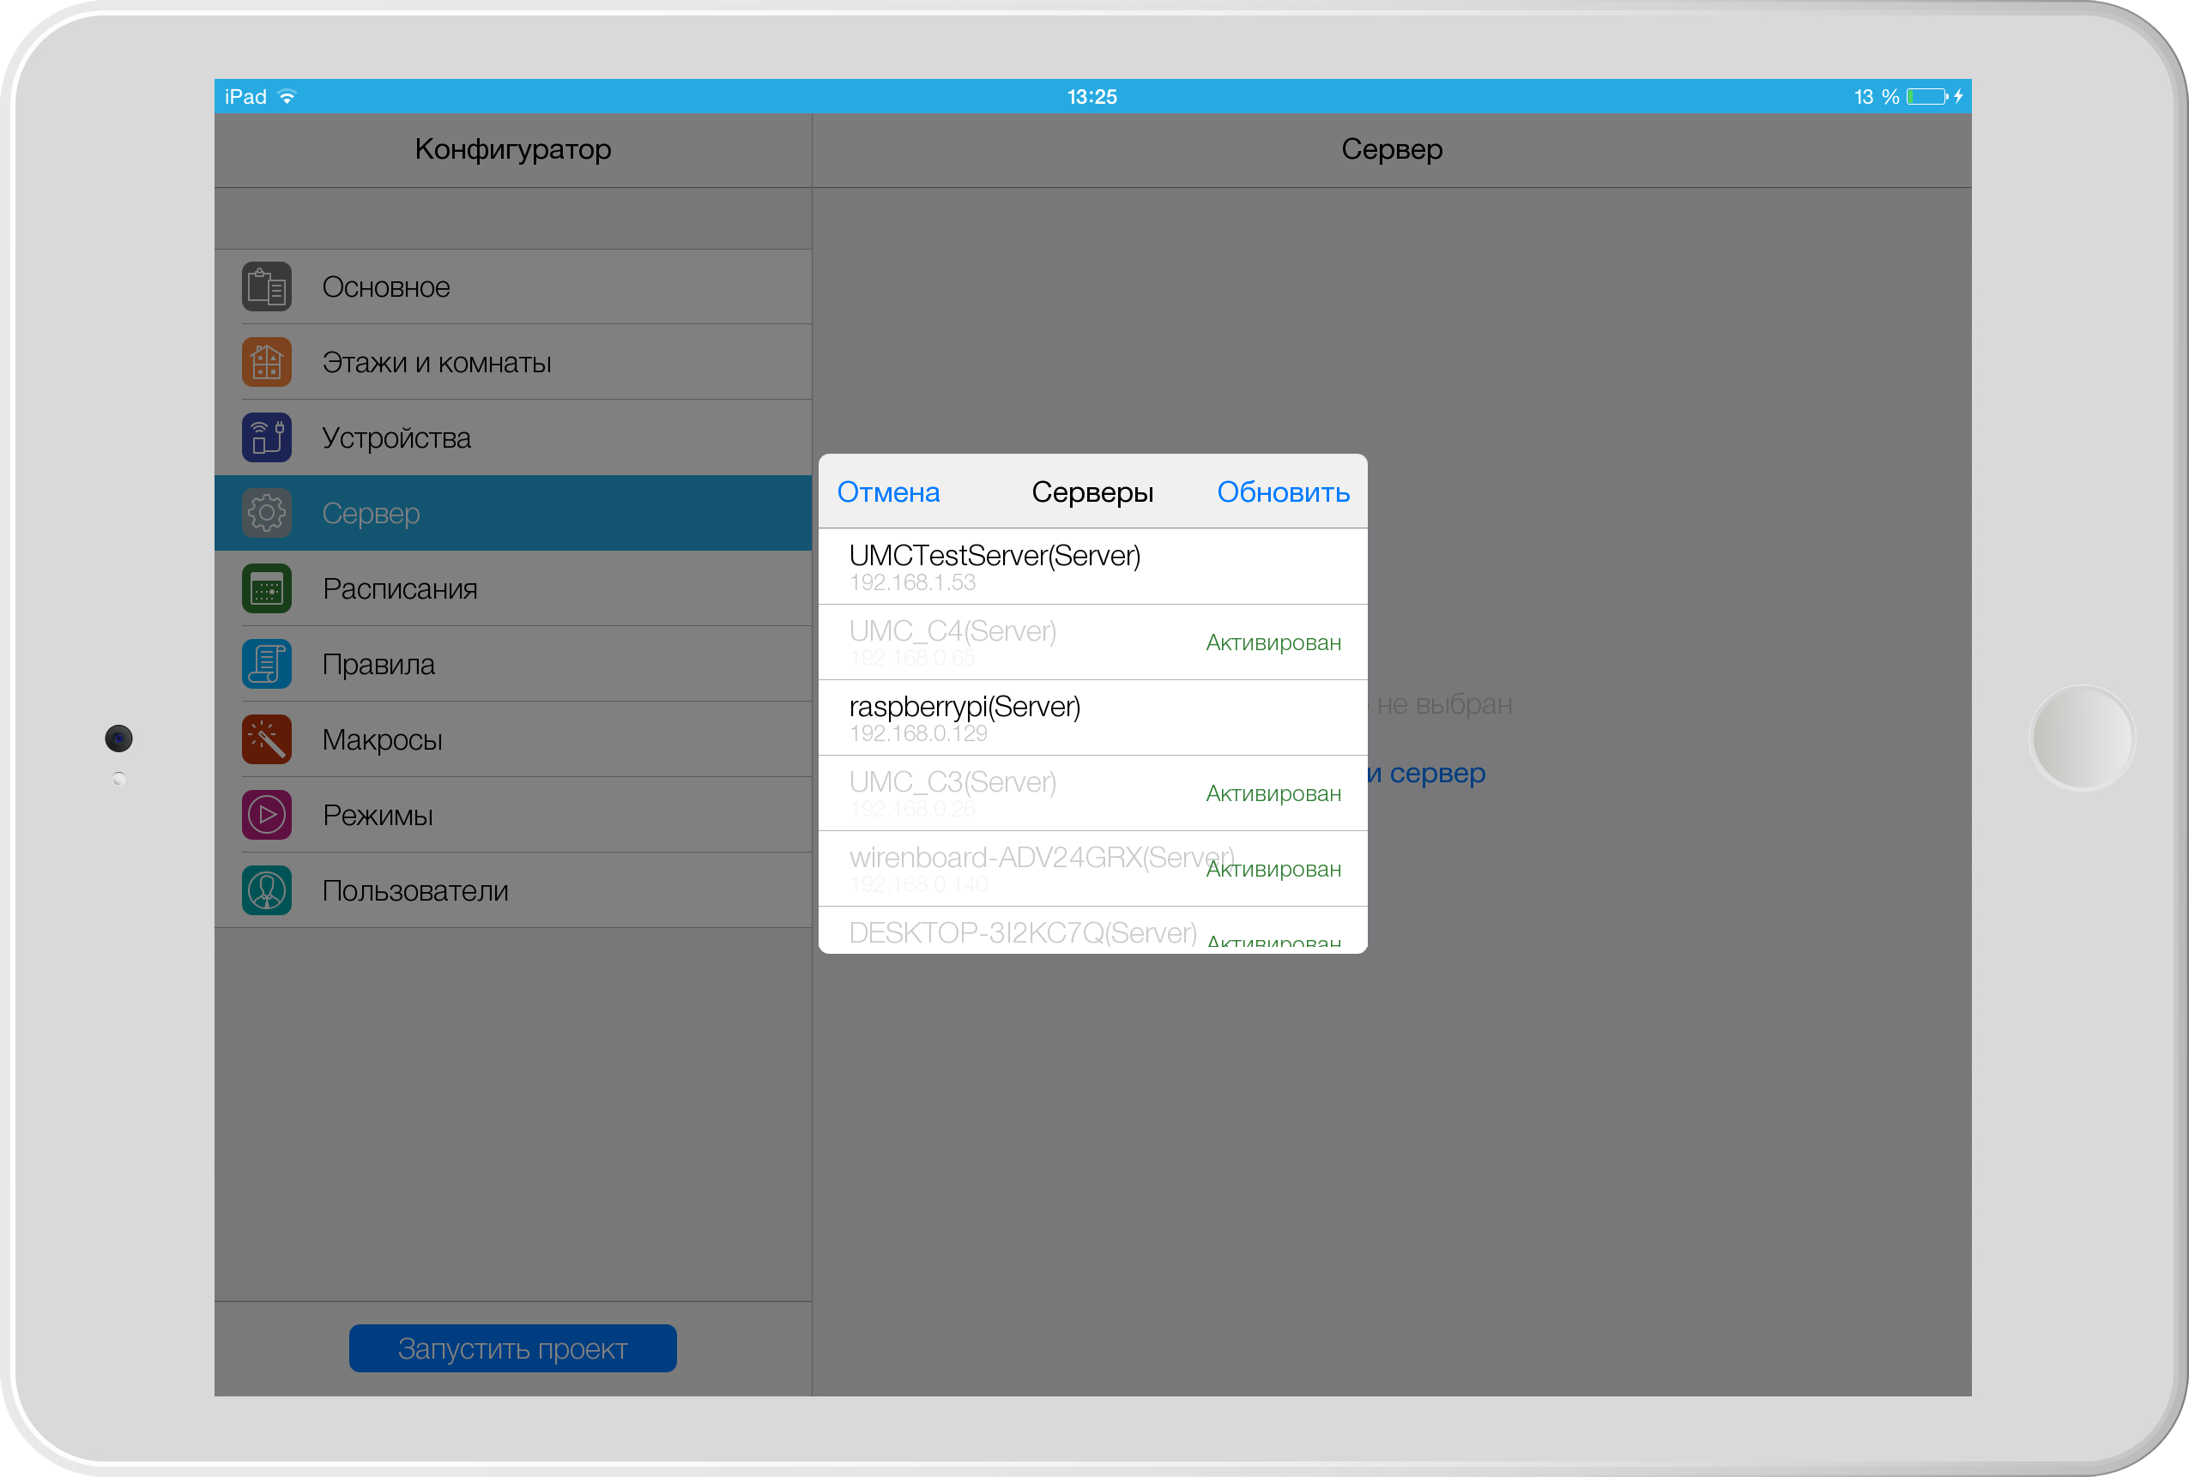Open the Основное menu section
The height and width of the screenshot is (1477, 2189).
513,287
